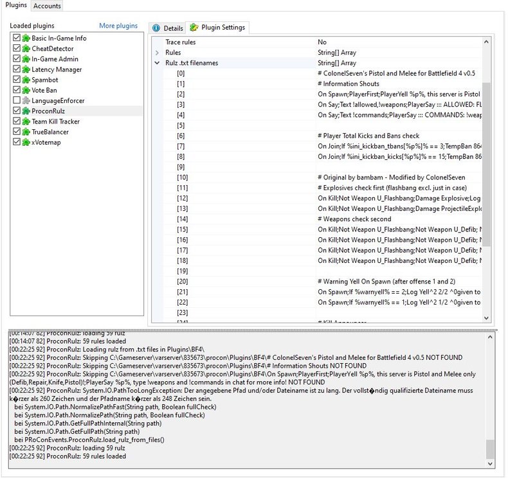Click the info icon on Details tab
508x482 pixels.
tap(156, 28)
